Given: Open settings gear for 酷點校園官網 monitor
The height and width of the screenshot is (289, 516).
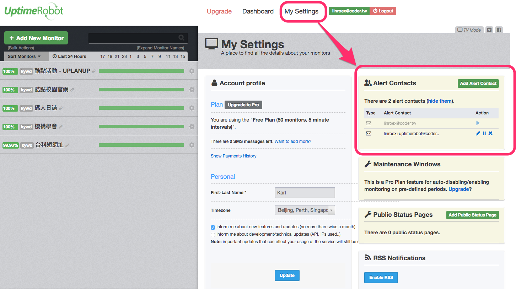Looking at the screenshot, I should click(x=192, y=90).
